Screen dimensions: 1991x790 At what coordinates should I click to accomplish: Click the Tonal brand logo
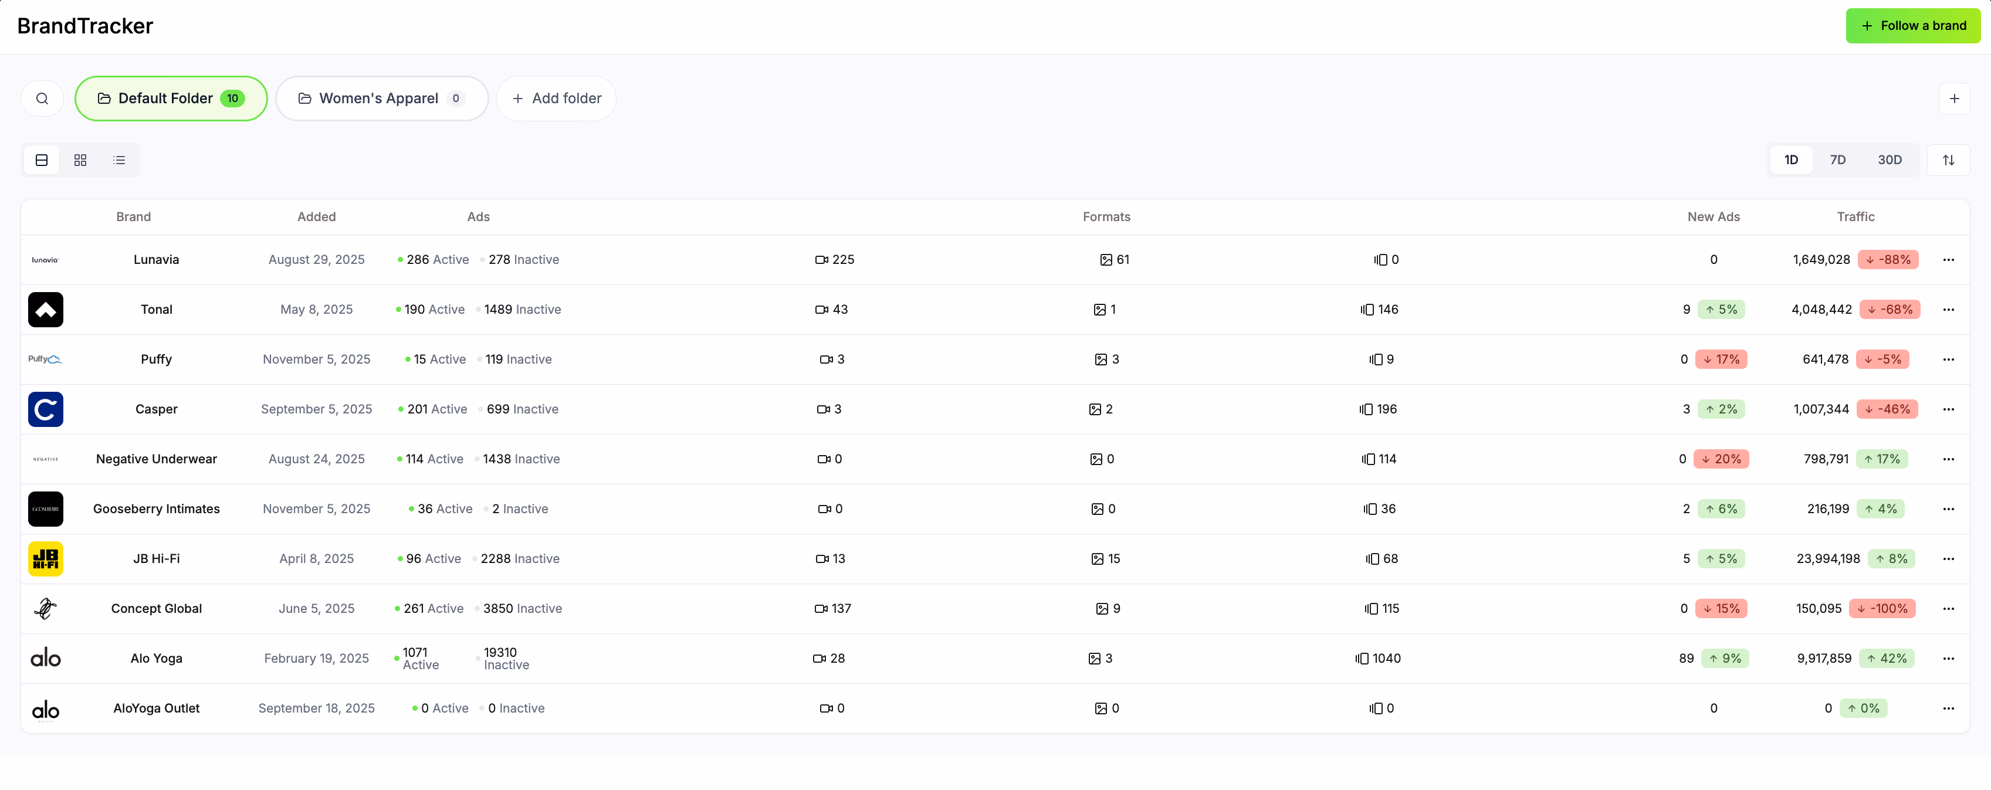46,309
